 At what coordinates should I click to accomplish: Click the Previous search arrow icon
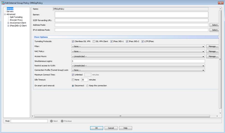coord(62,121)
